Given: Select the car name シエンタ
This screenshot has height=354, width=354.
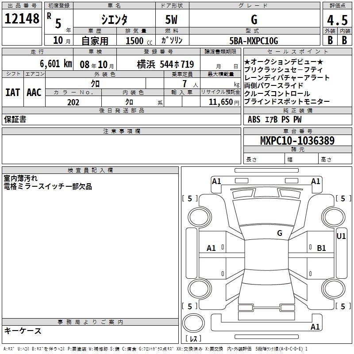Looking at the screenshot, I should coord(114,19).
